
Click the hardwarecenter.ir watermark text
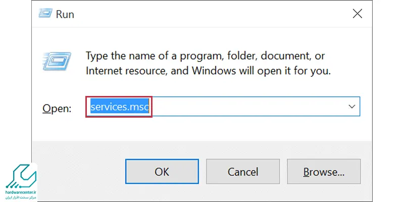(x=21, y=193)
